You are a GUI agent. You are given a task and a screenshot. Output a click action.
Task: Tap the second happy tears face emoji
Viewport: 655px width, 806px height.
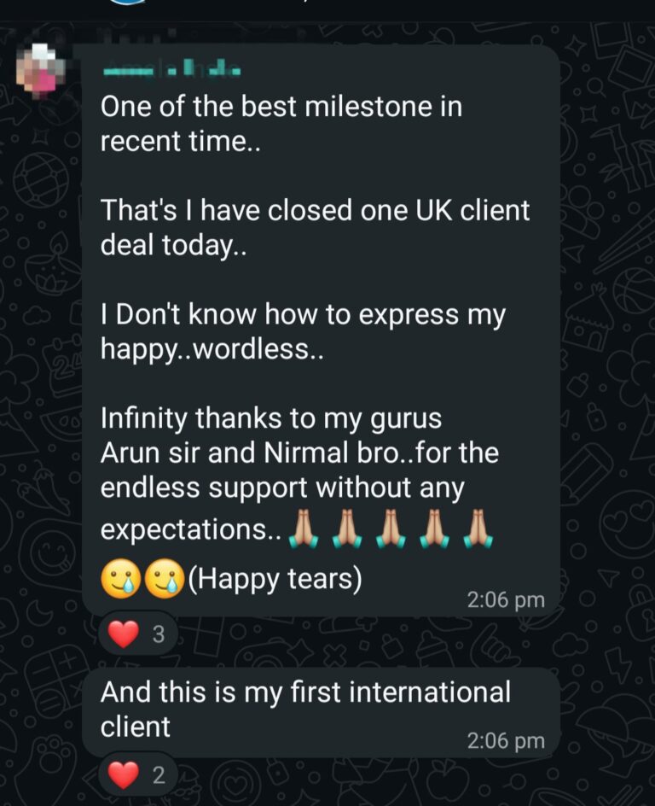pos(165,578)
